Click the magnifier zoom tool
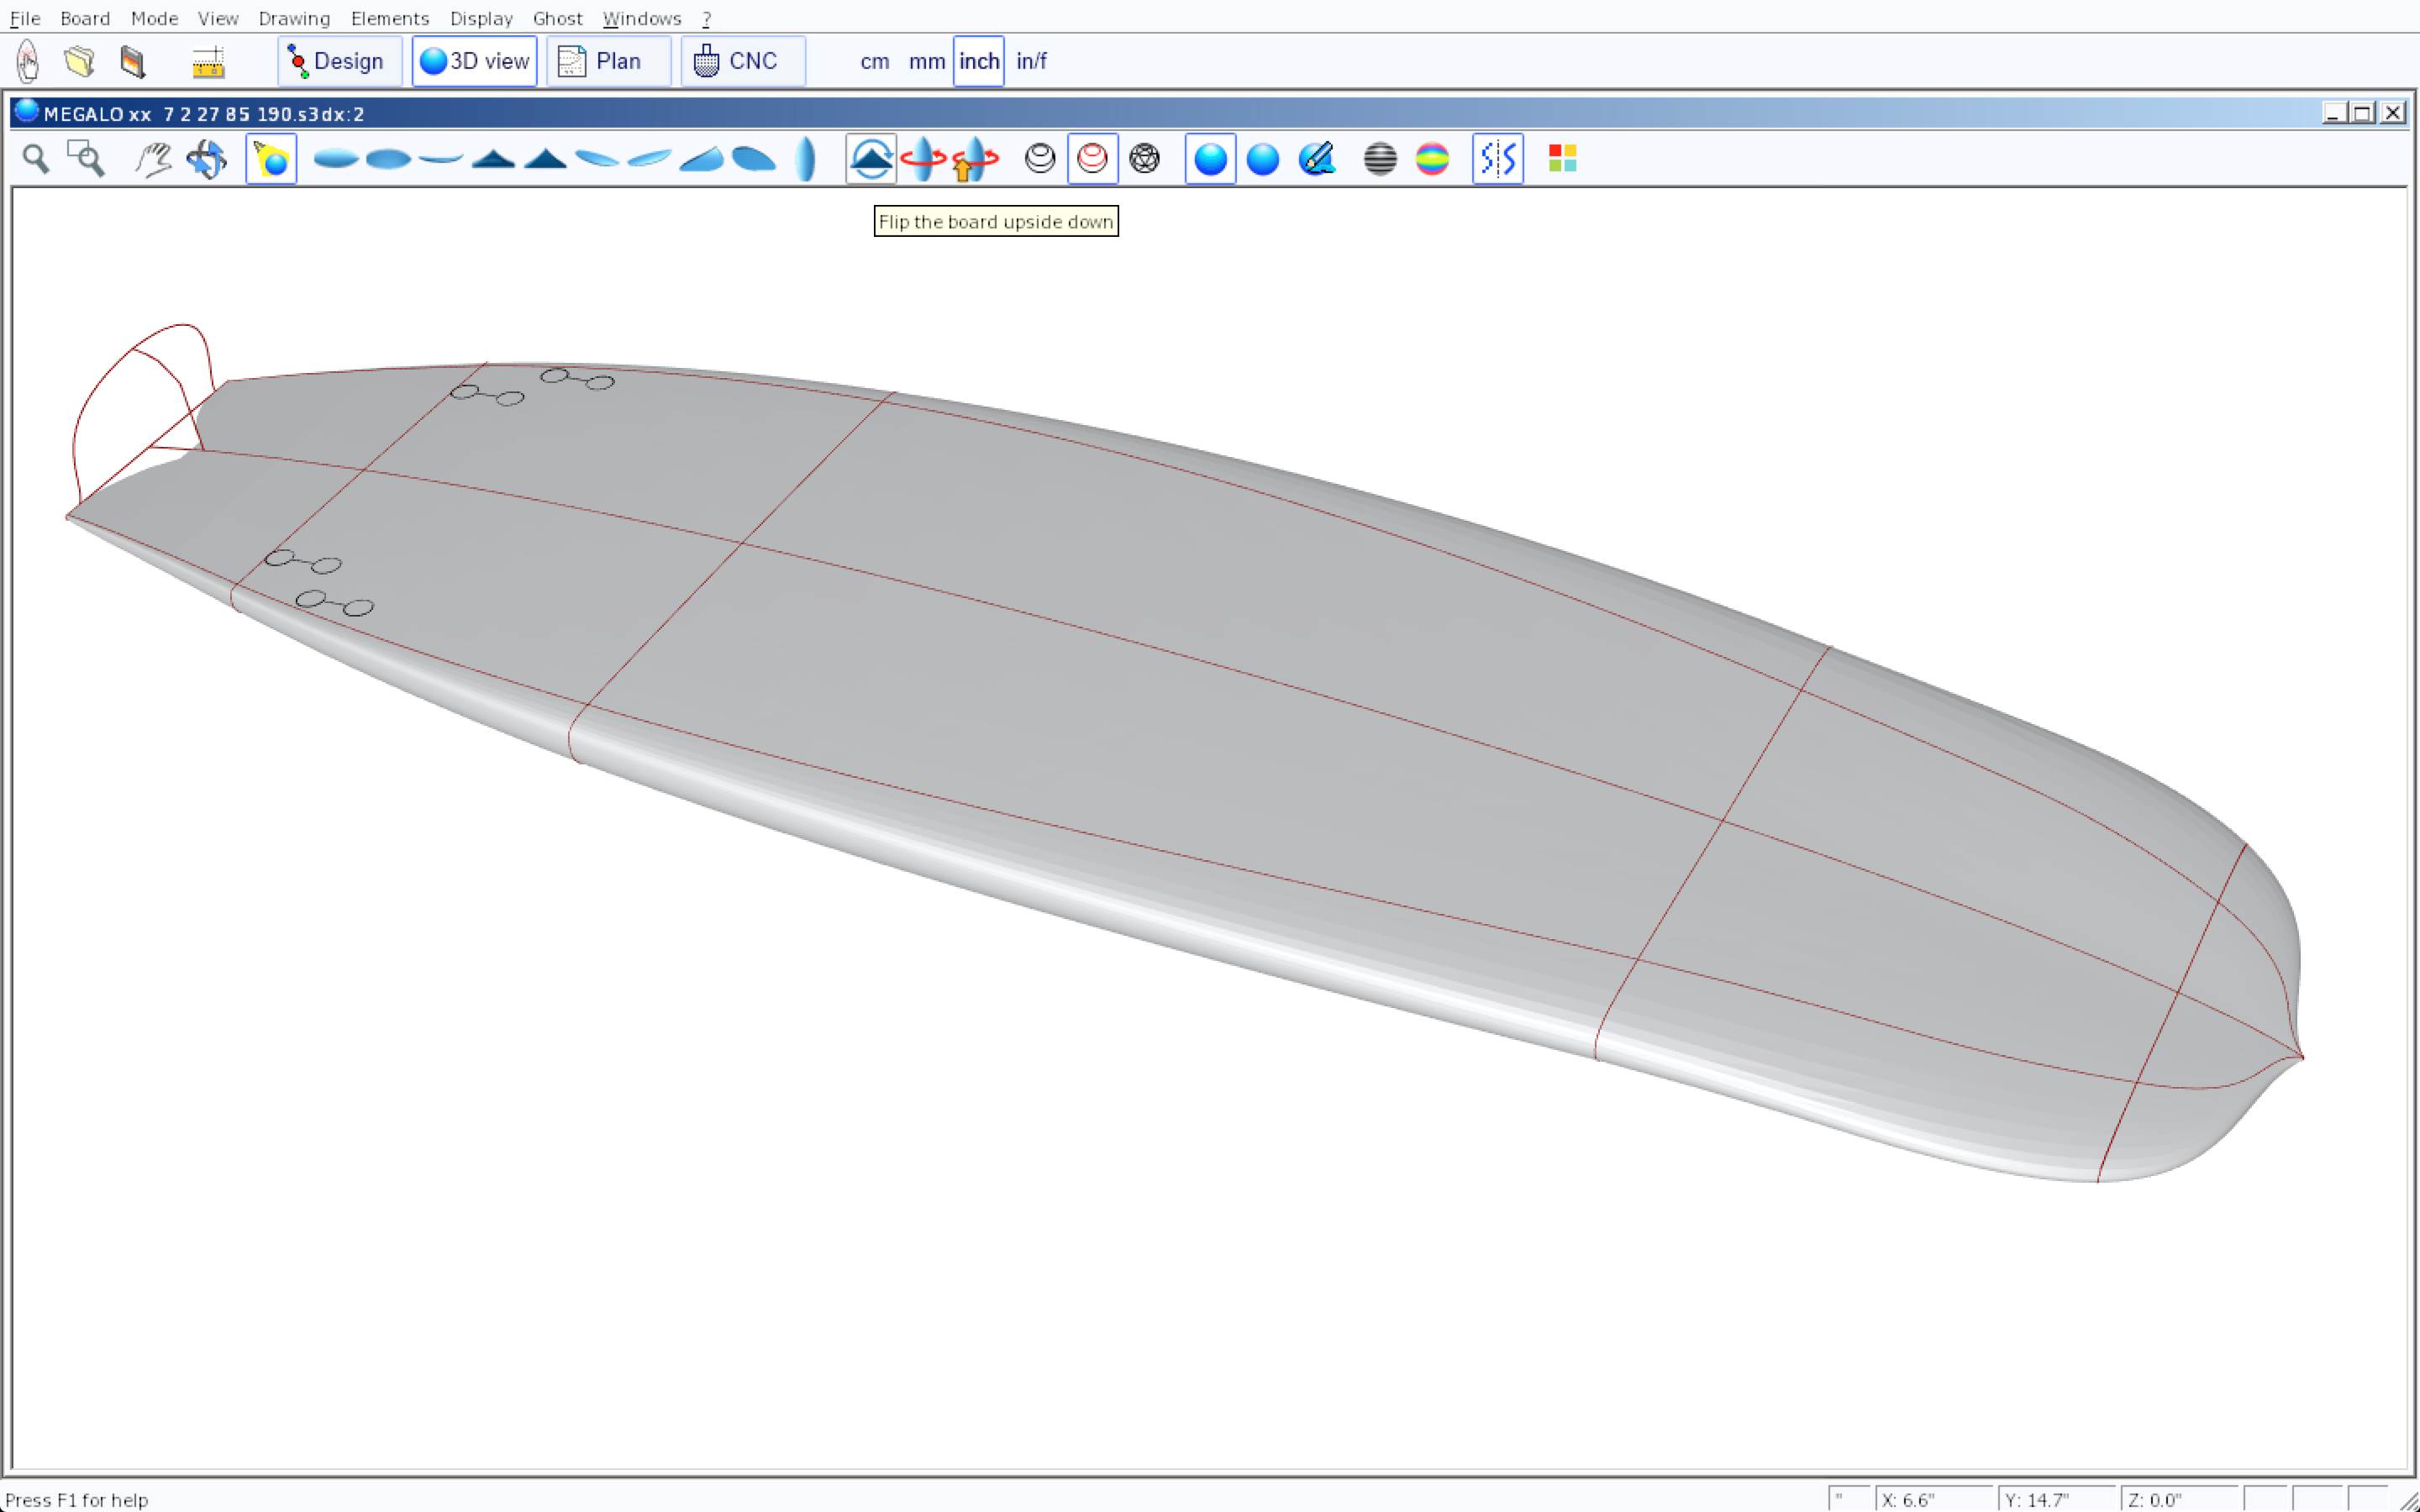2420x1512 pixels. (x=36, y=159)
